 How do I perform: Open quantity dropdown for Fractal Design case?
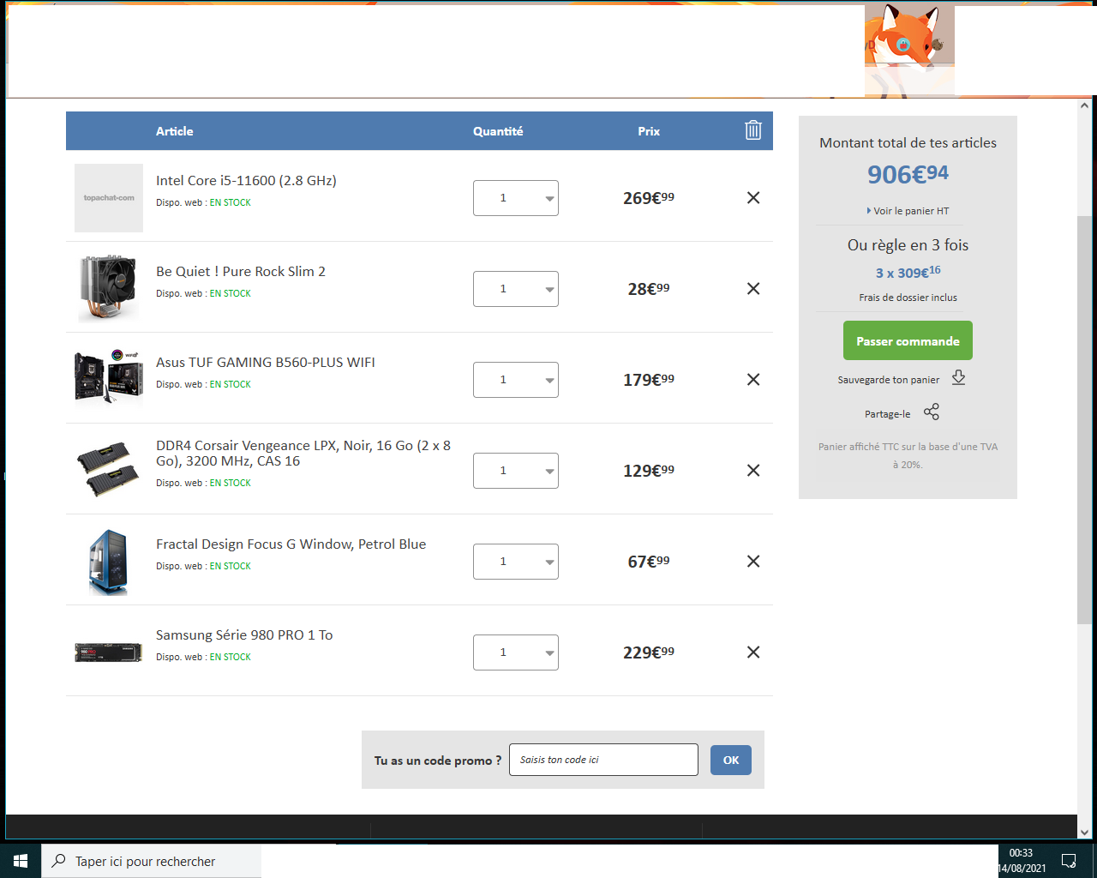coord(516,562)
